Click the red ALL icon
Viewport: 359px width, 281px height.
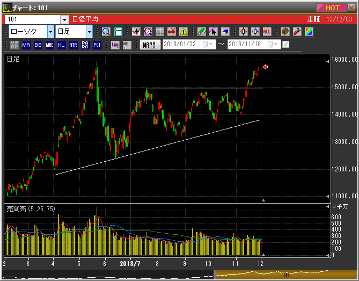[267, 32]
